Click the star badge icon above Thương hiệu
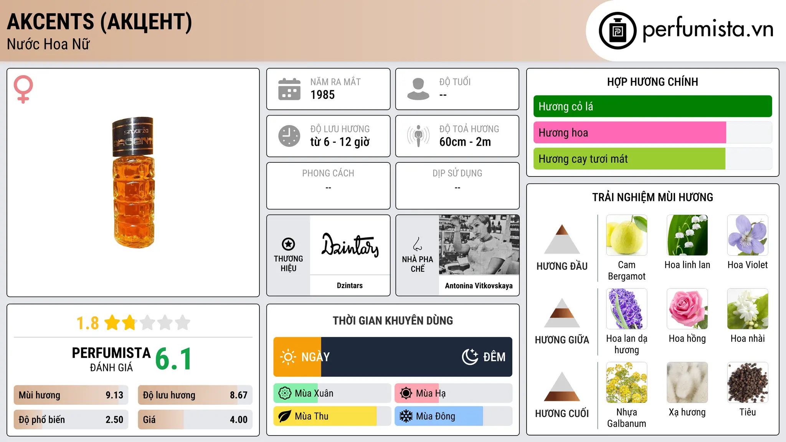Image resolution: width=786 pixels, height=442 pixels. pyautogui.click(x=289, y=244)
